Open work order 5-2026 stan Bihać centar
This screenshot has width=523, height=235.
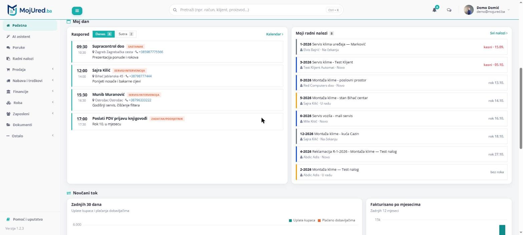coord(402,101)
